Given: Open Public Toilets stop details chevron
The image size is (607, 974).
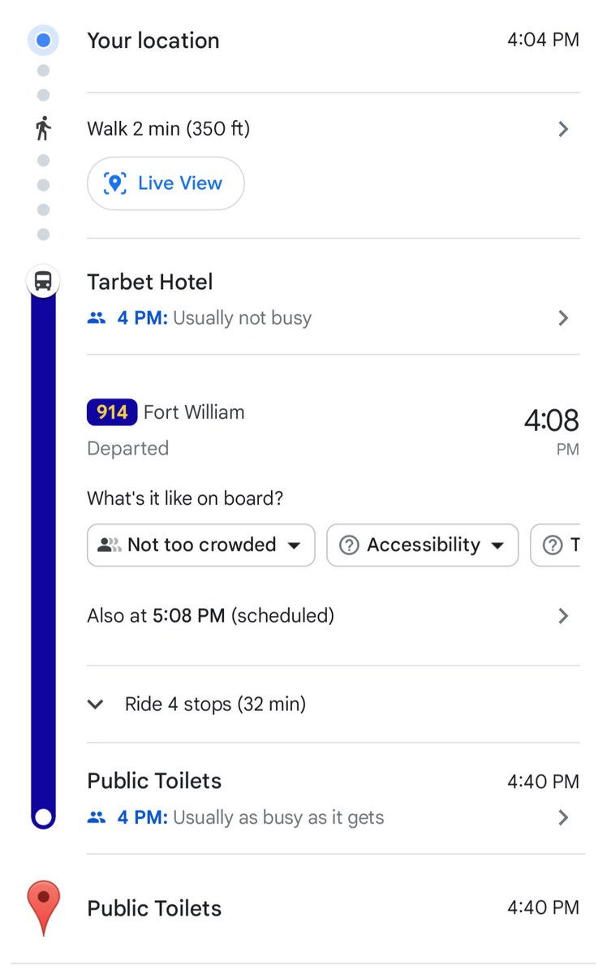Looking at the screenshot, I should pyautogui.click(x=563, y=817).
